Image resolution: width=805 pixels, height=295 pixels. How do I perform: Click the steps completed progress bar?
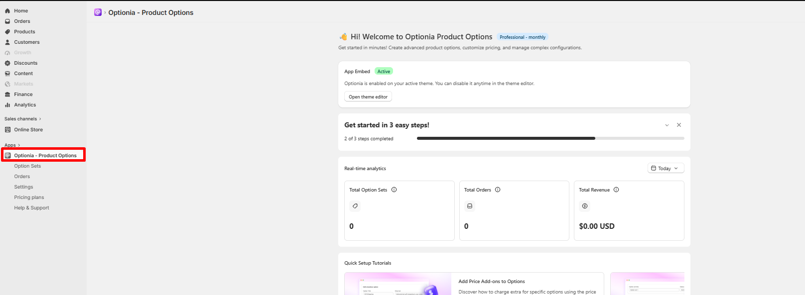pyautogui.click(x=550, y=138)
